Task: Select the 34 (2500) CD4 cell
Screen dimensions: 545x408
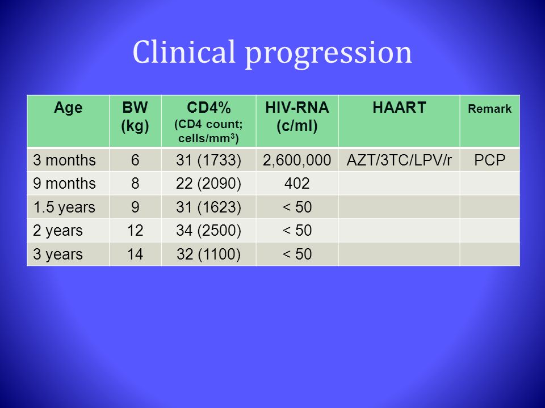Action: pyautogui.click(x=208, y=231)
